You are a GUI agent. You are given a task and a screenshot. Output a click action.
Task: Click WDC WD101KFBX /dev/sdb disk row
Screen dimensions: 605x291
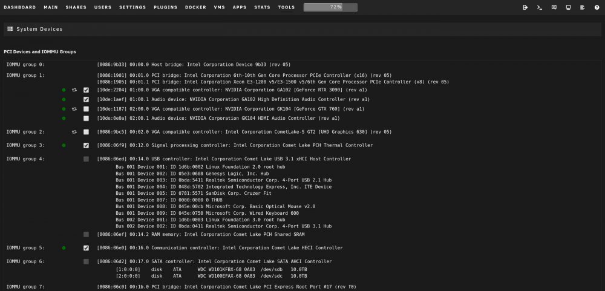[211, 269]
